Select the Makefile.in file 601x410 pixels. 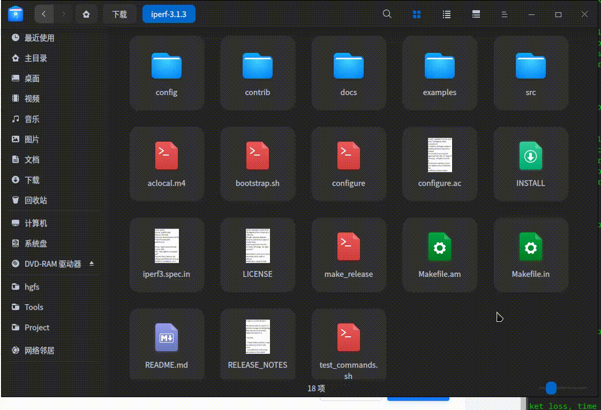tap(530, 255)
